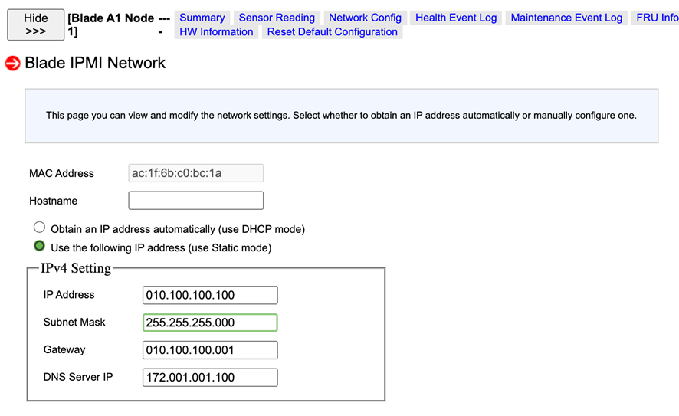Click the 'DNS Server IP' label

78,377
